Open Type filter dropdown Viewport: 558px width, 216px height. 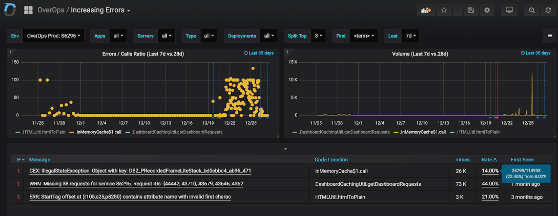coord(209,36)
